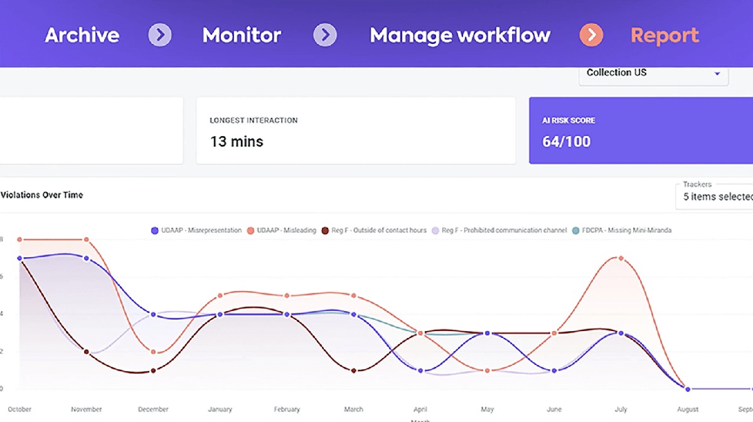
Task: Click the April blue low data point
Action: [x=420, y=371]
